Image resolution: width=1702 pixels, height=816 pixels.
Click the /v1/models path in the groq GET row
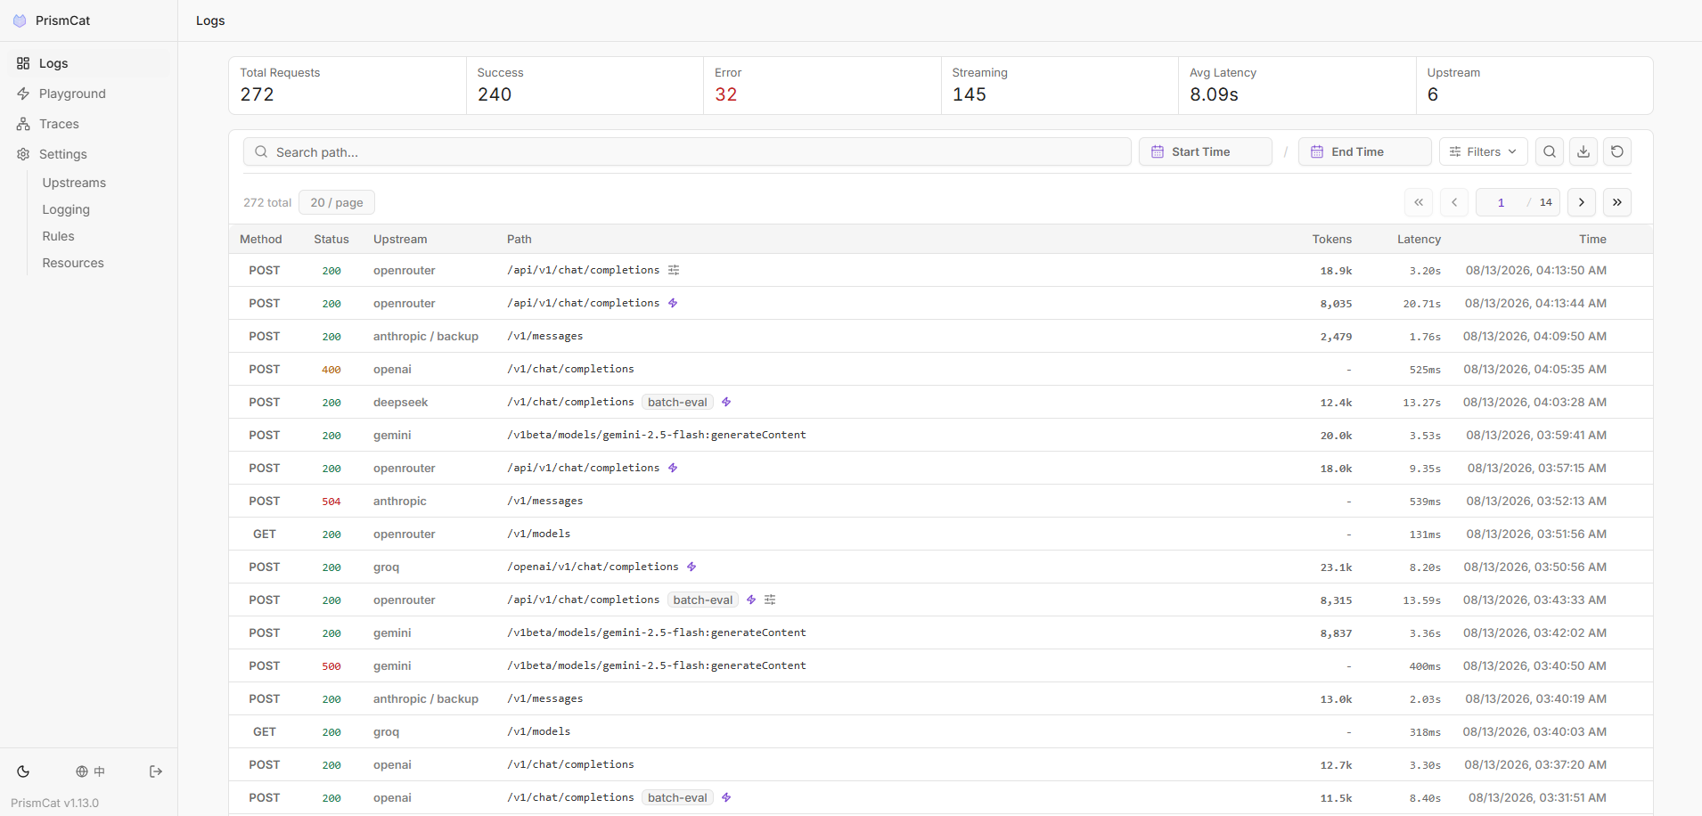(x=539, y=731)
